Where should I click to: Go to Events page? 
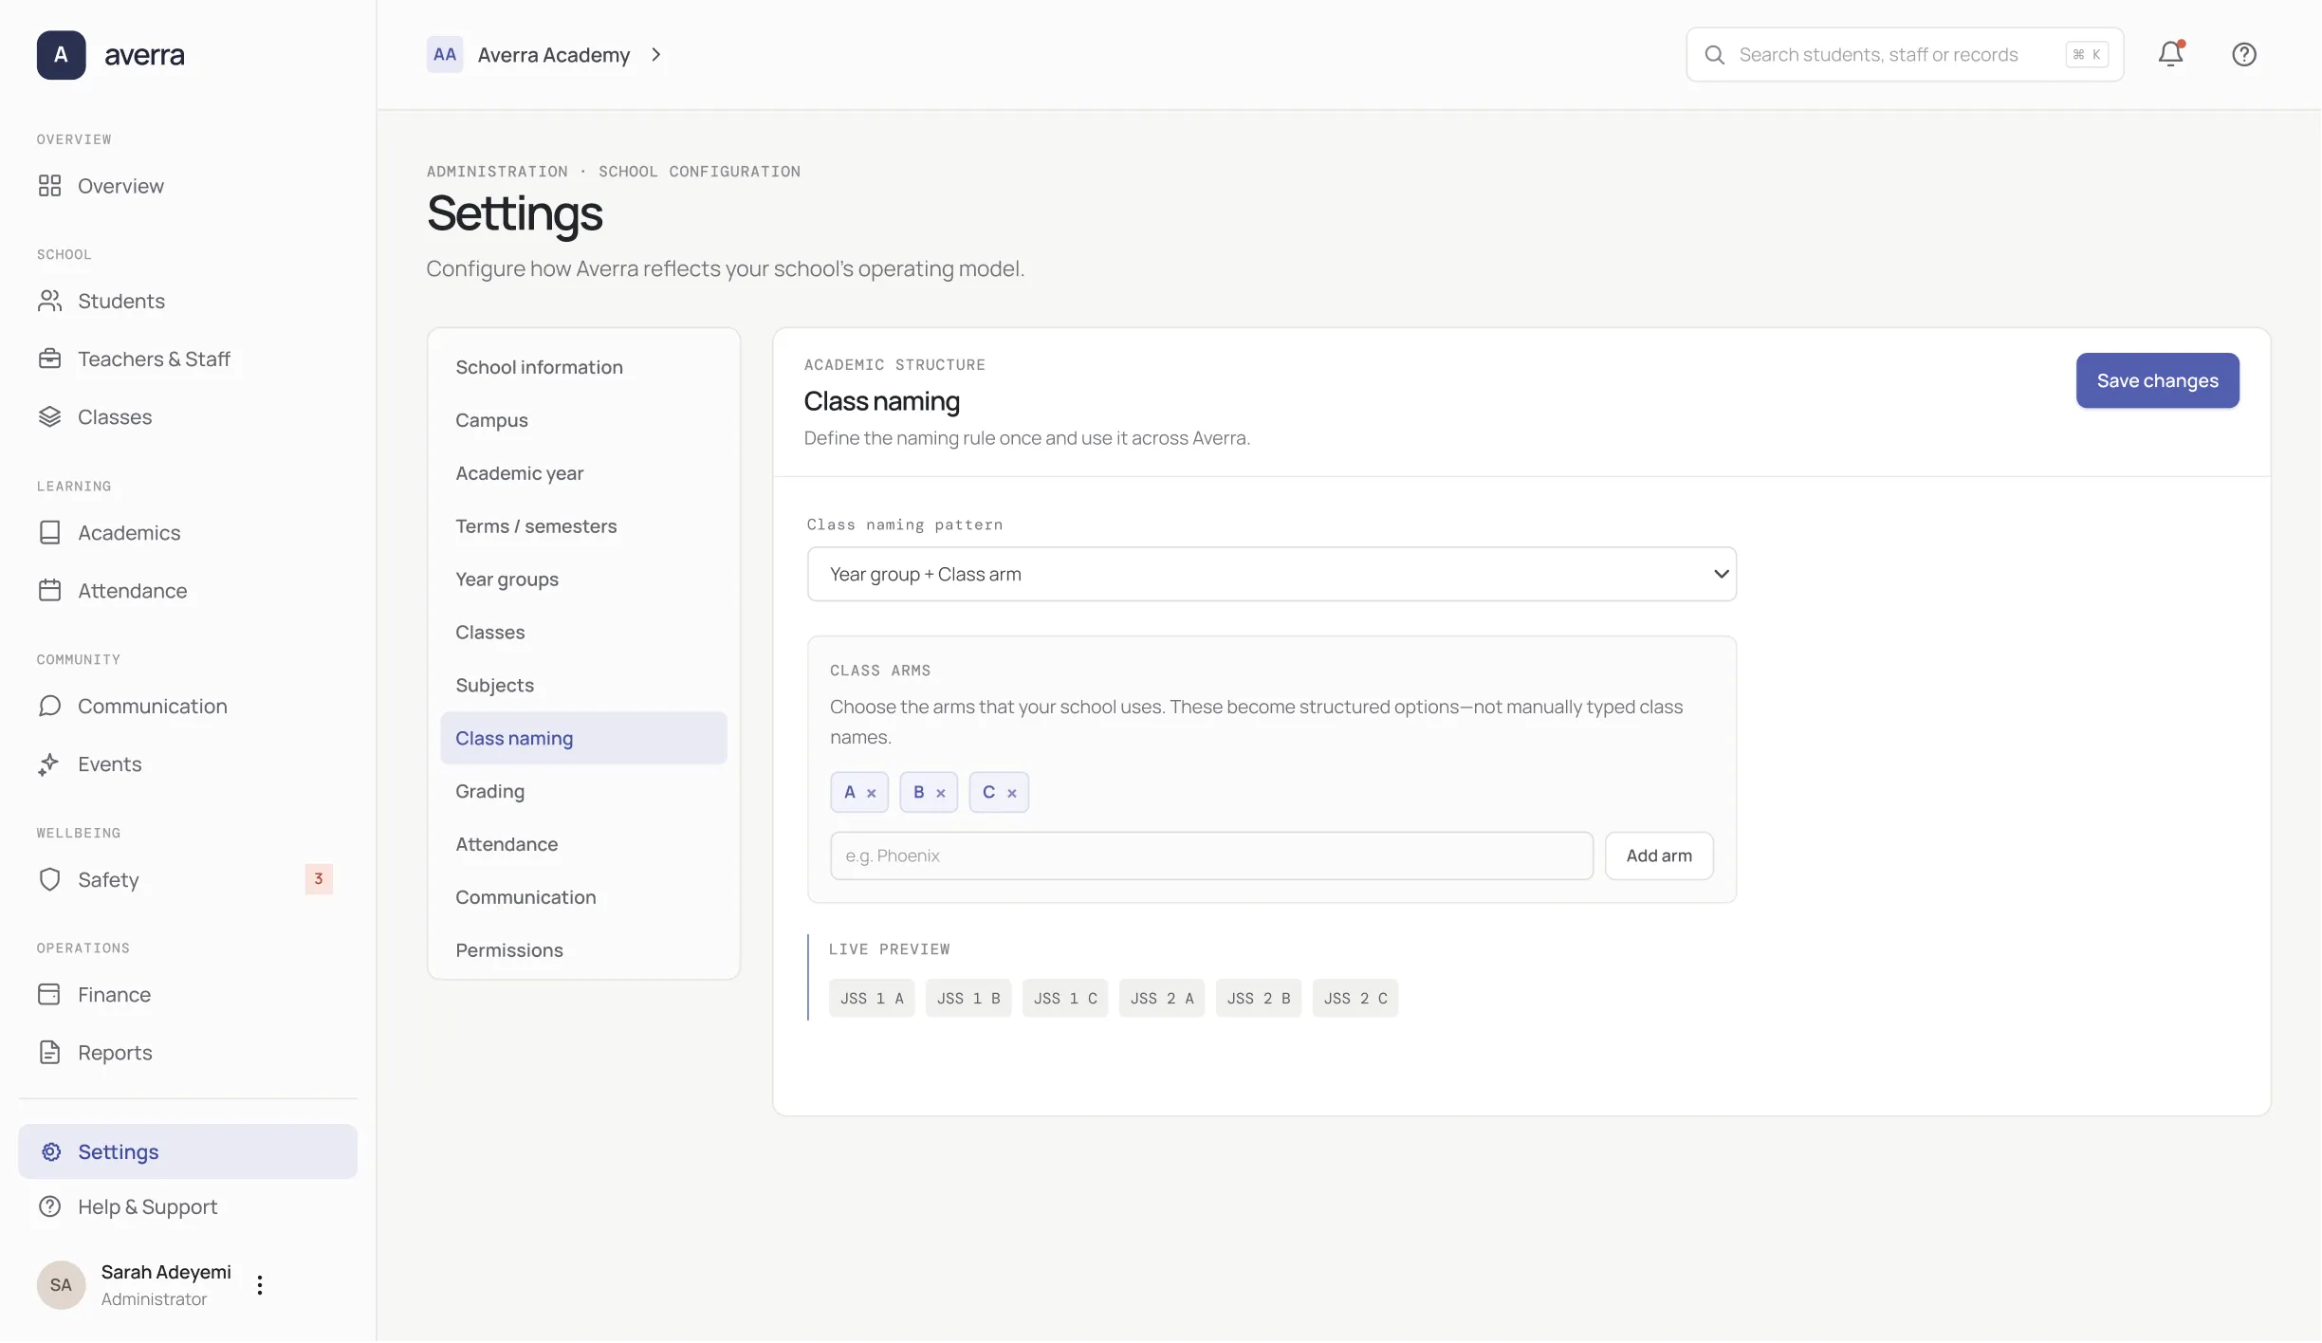tap(188, 763)
